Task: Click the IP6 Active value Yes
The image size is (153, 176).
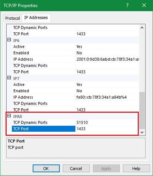Action: coord(79,47)
